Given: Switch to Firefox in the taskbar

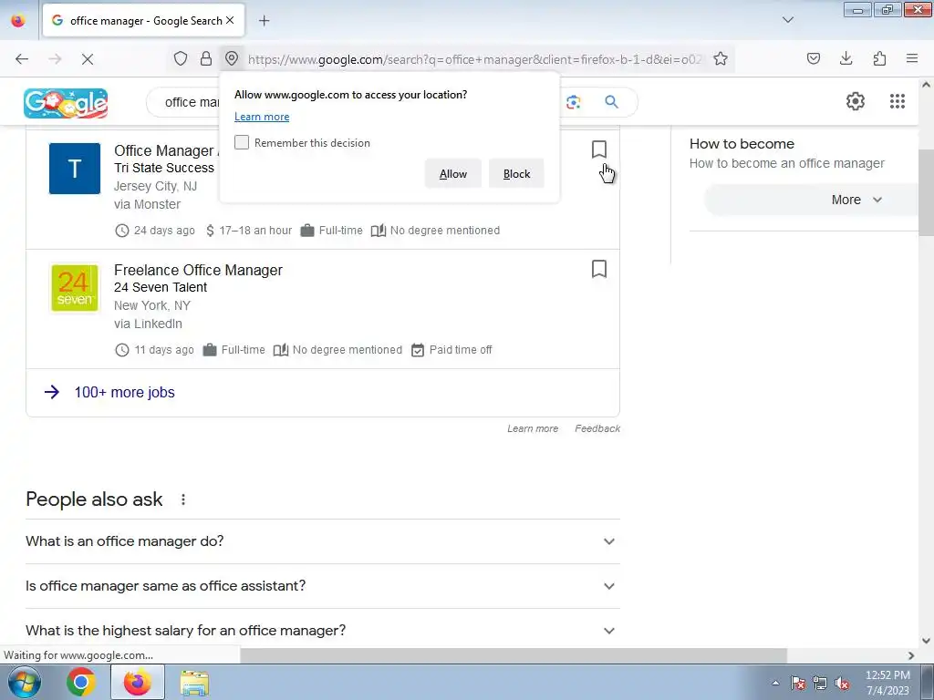Looking at the screenshot, I should [137, 682].
